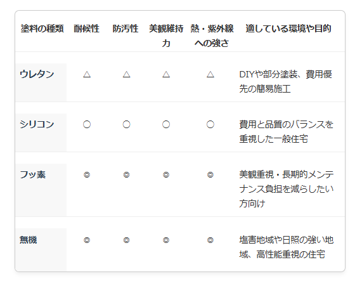Click the シリコン 美観維持力 circle symbol
This screenshot has width=362, height=281.
pos(166,124)
